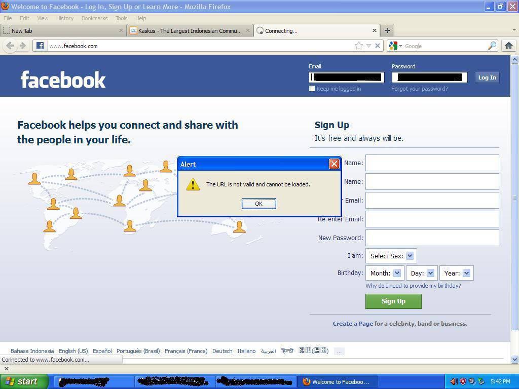Click the Email login field
Image resolution: width=519 pixels, height=389 pixels.
pyautogui.click(x=347, y=77)
